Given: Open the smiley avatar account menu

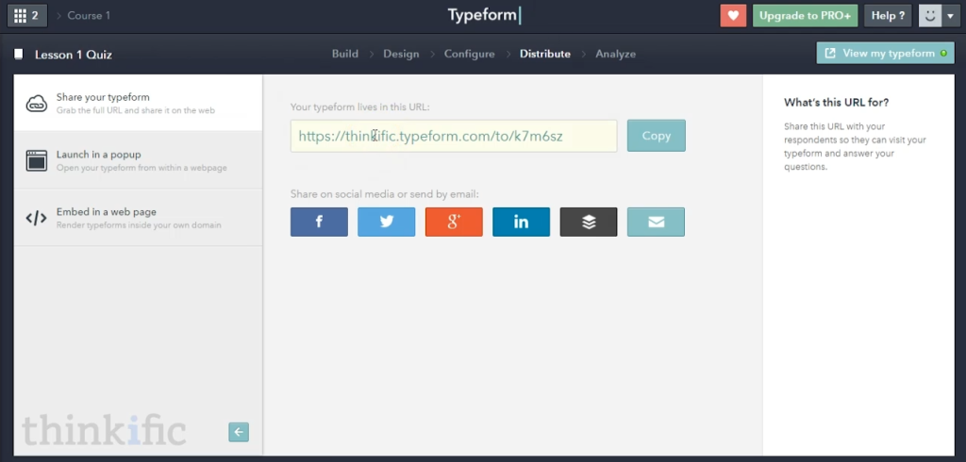Looking at the screenshot, I should click(x=938, y=16).
